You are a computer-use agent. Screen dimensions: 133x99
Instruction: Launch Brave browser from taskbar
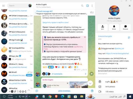tap(56, 97)
